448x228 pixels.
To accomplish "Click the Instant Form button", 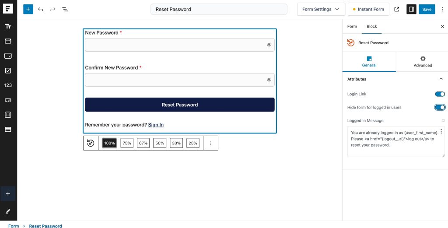I will pyautogui.click(x=368, y=9).
